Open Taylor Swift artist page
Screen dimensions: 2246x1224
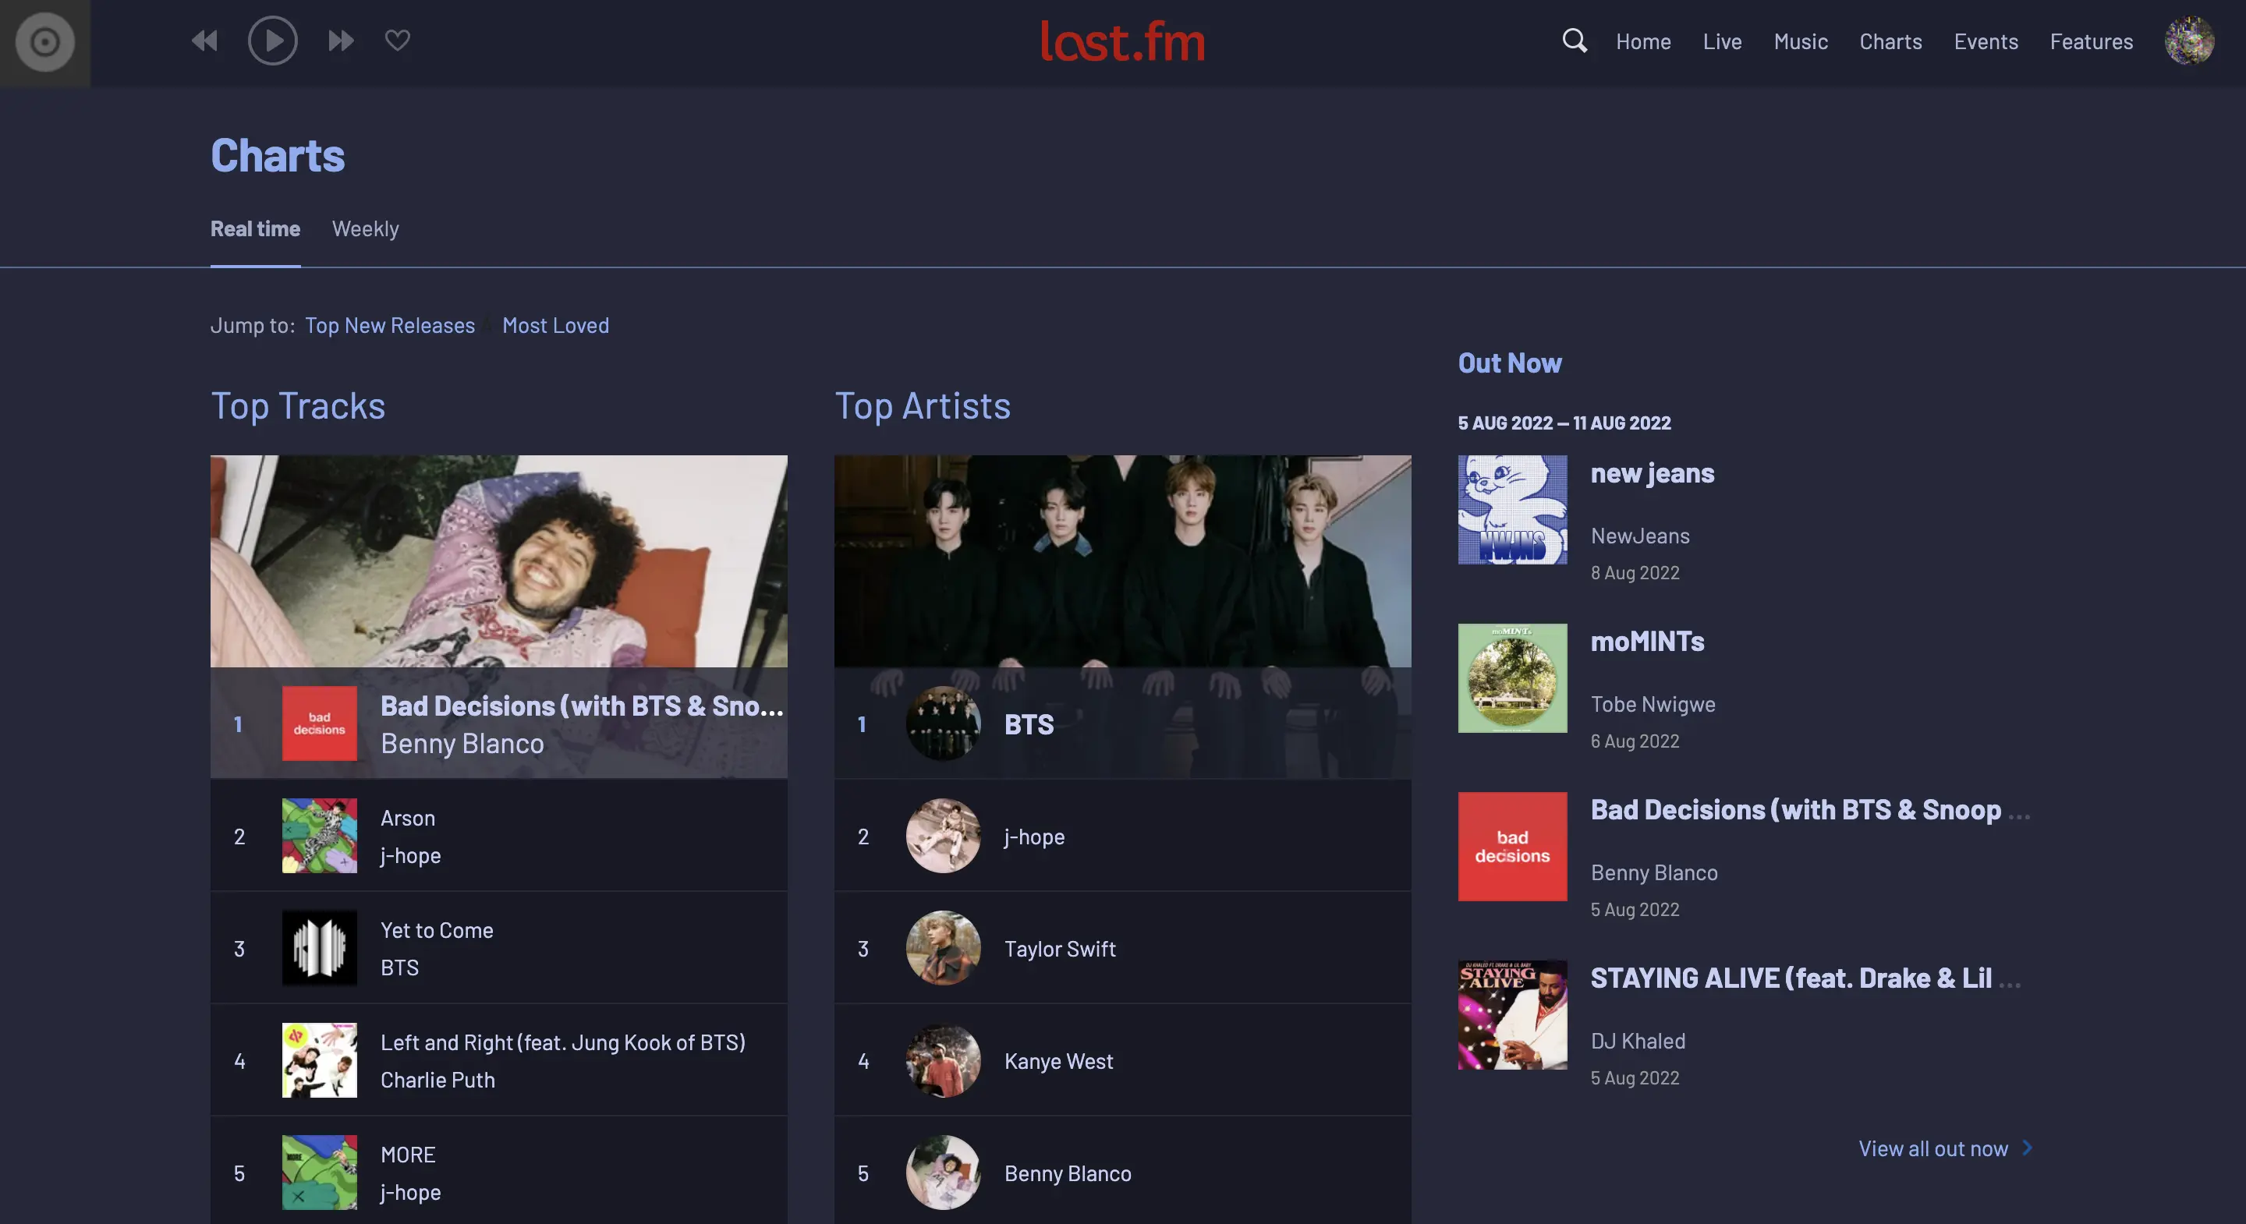point(1059,949)
